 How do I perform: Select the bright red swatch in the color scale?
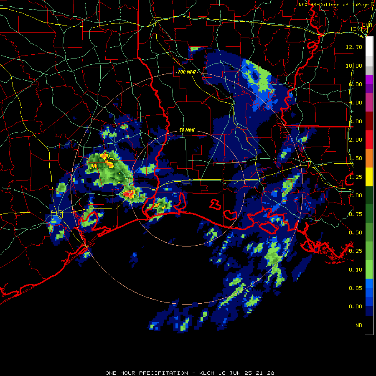point(369,140)
